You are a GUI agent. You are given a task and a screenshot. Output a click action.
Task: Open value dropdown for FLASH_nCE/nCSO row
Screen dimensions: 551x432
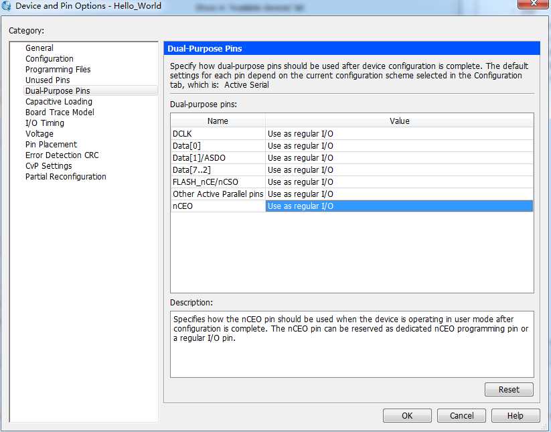[399, 182]
